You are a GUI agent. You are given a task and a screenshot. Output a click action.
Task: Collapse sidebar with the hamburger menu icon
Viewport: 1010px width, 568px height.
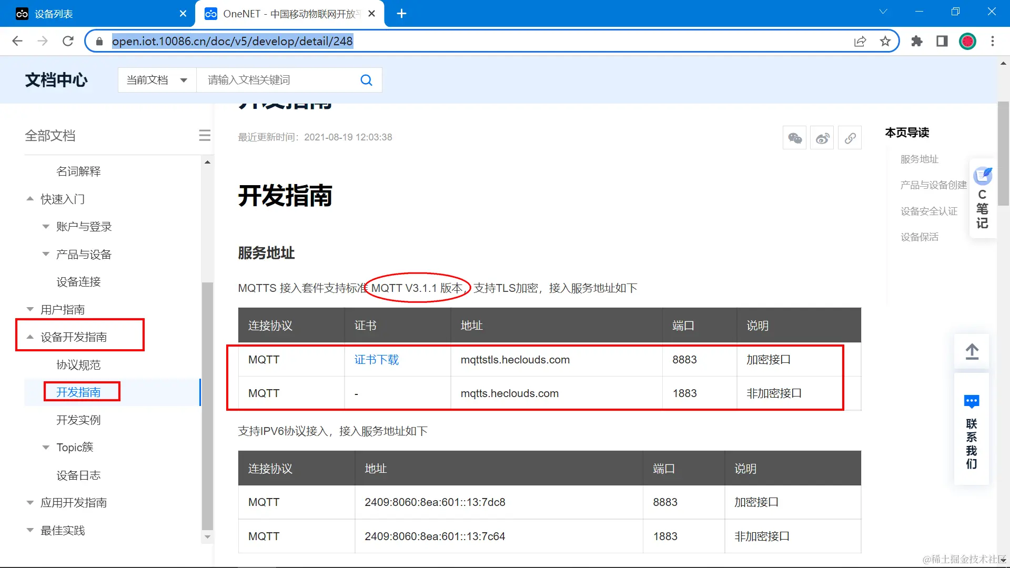[x=205, y=136]
